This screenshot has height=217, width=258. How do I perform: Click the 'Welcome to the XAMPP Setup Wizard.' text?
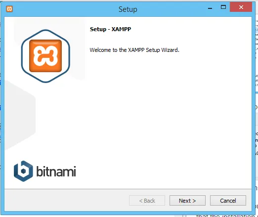(134, 50)
